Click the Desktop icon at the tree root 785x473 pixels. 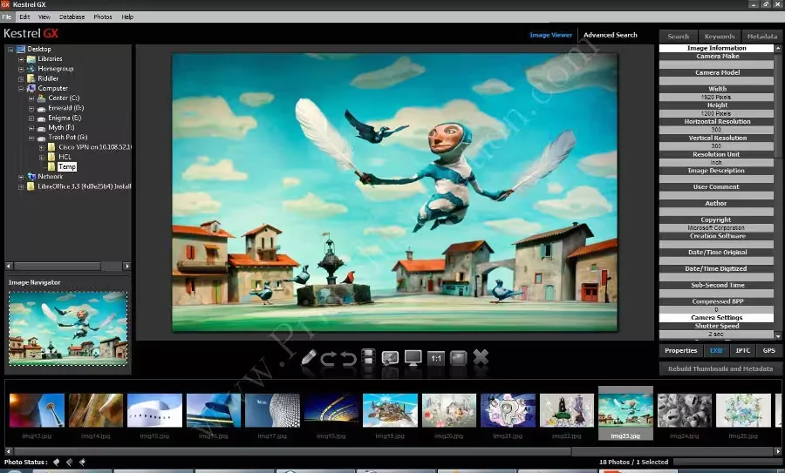[21, 49]
